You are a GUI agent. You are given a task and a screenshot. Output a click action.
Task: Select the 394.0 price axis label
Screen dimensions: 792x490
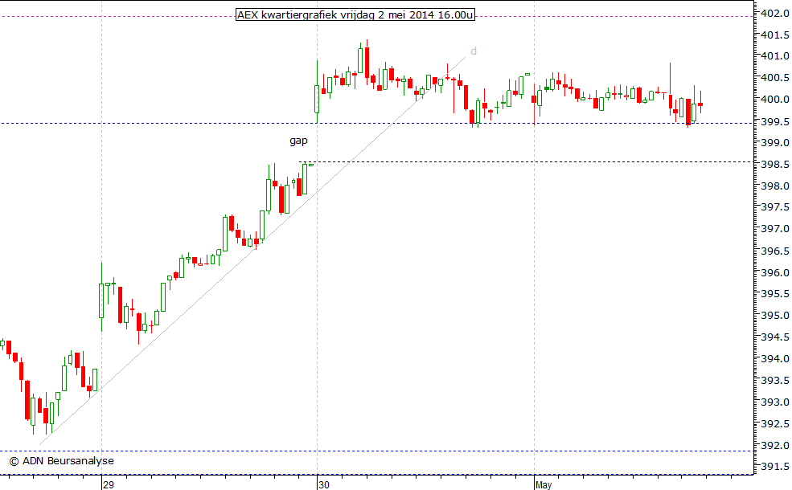pyautogui.click(x=775, y=359)
